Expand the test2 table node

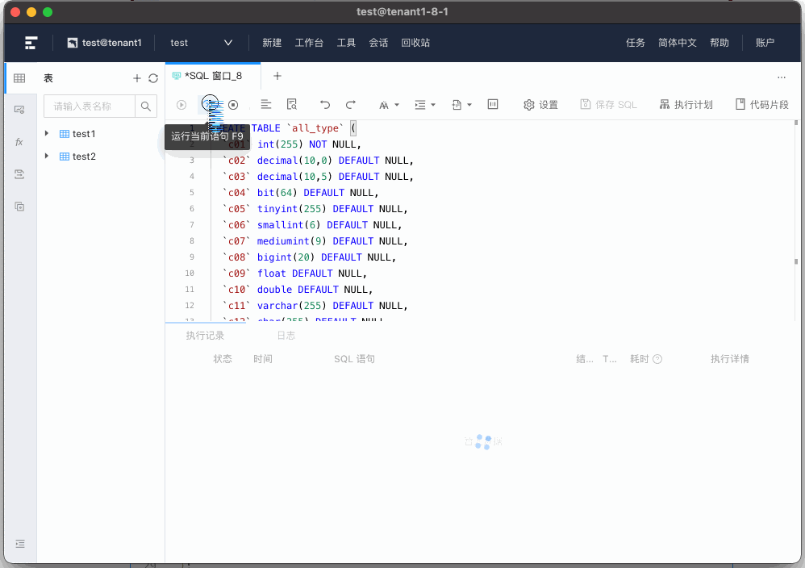(47, 157)
